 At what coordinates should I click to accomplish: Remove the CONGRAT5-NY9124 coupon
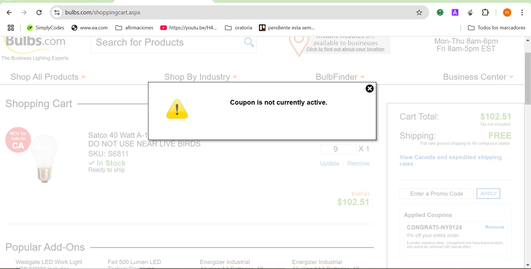pyautogui.click(x=495, y=227)
